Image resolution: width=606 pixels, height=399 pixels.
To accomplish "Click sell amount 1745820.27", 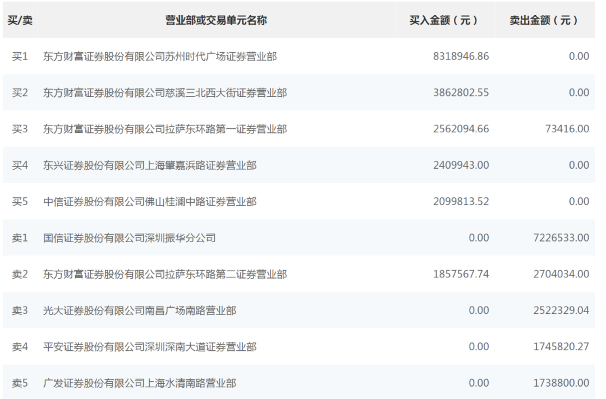I will pos(562,346).
